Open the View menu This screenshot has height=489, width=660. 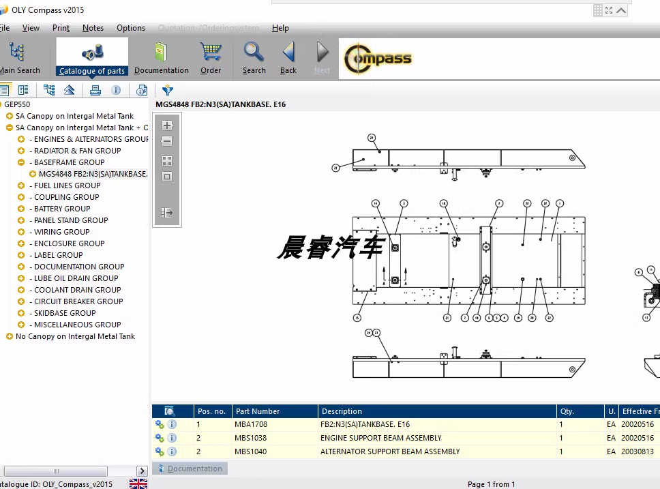(31, 28)
